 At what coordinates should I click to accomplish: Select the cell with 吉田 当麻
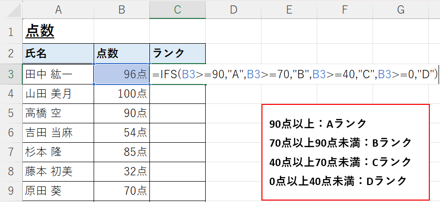point(58,133)
